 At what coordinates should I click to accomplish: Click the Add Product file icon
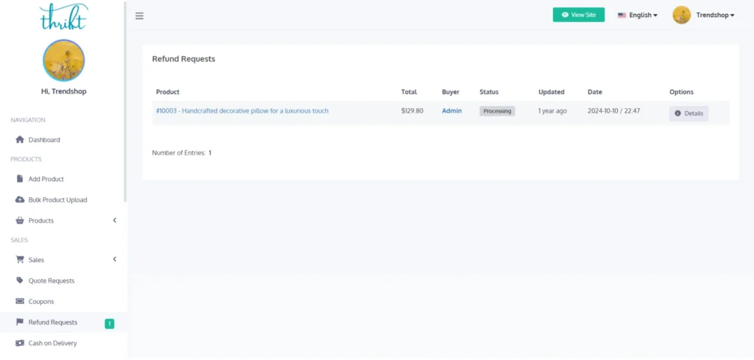[20, 179]
